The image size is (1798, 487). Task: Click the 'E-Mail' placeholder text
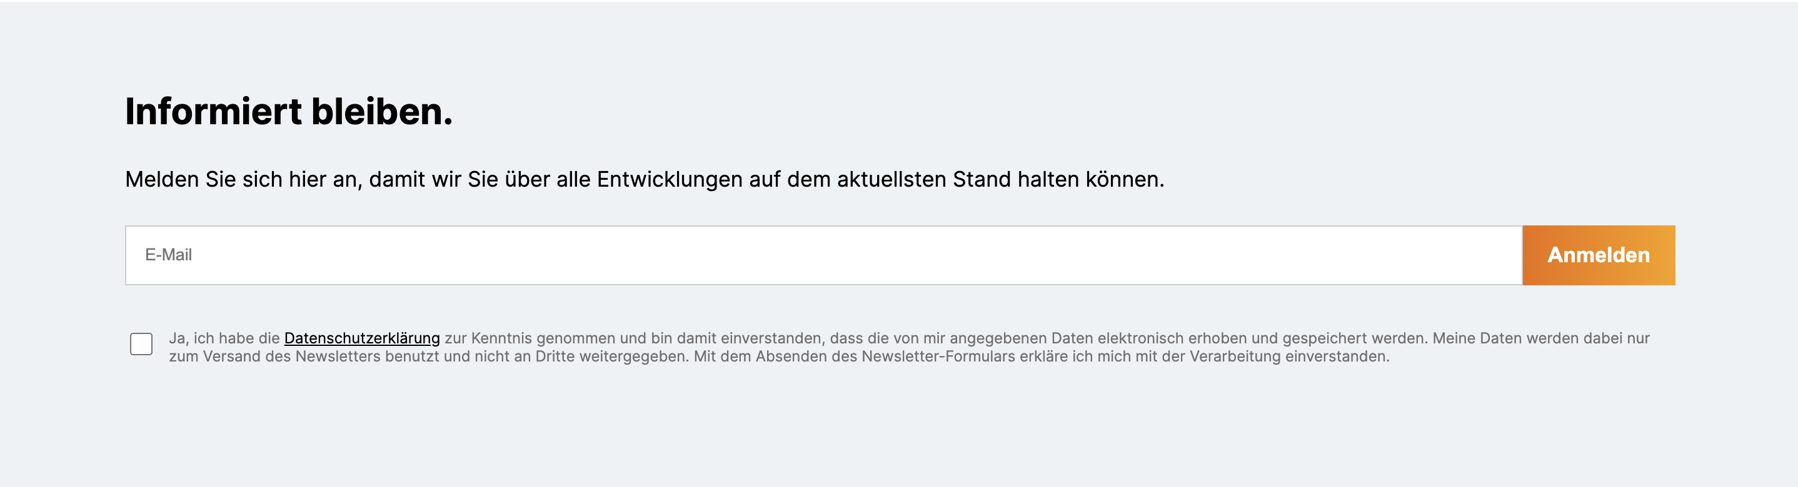(168, 255)
